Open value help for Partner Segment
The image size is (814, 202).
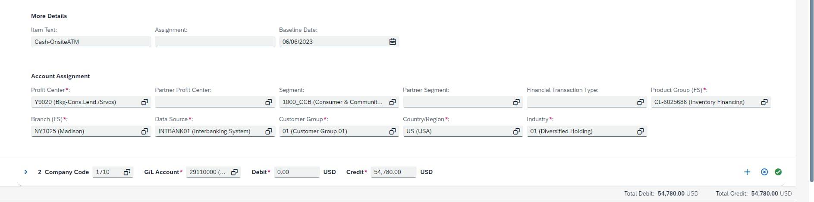point(516,102)
